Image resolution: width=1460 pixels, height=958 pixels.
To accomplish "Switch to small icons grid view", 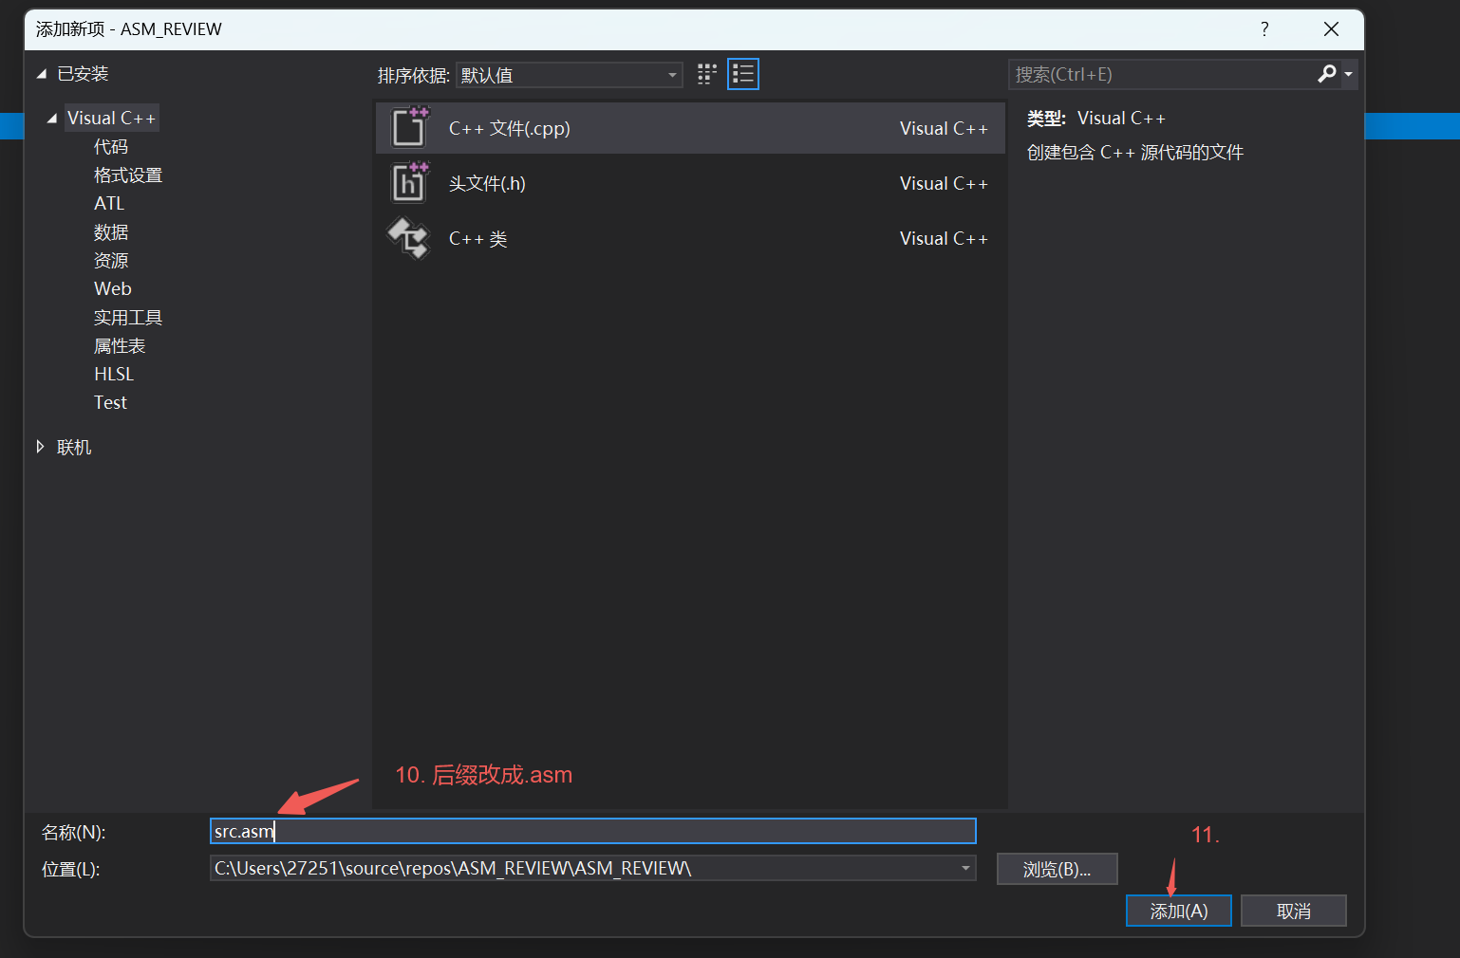I will (x=707, y=74).
